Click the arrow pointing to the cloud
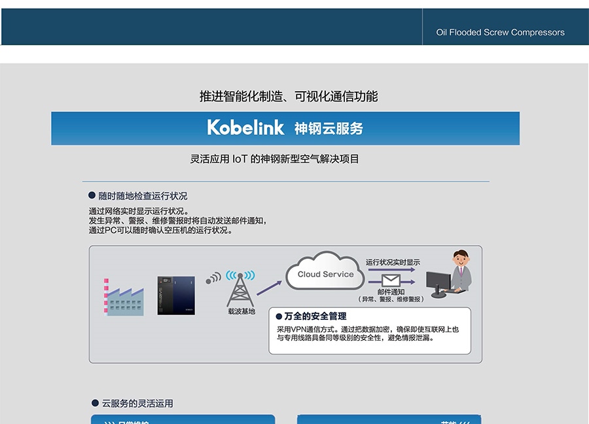 click(269, 288)
